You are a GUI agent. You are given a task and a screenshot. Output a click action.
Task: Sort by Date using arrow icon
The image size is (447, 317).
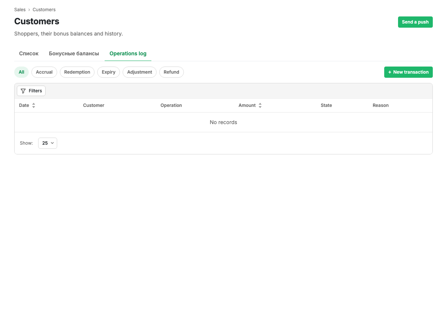click(34, 105)
